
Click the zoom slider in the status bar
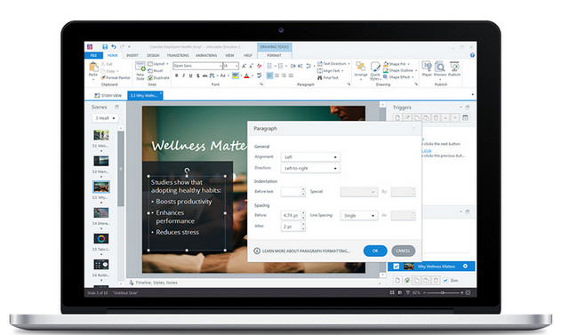pyautogui.click(x=443, y=292)
